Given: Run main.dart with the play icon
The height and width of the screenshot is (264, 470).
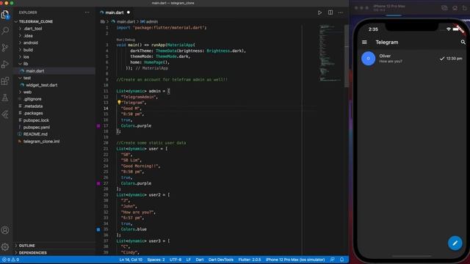Looking at the screenshot, I should click(320, 12).
